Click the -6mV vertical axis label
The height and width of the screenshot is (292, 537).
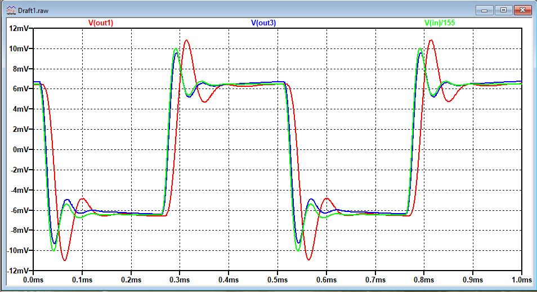pyautogui.click(x=20, y=210)
